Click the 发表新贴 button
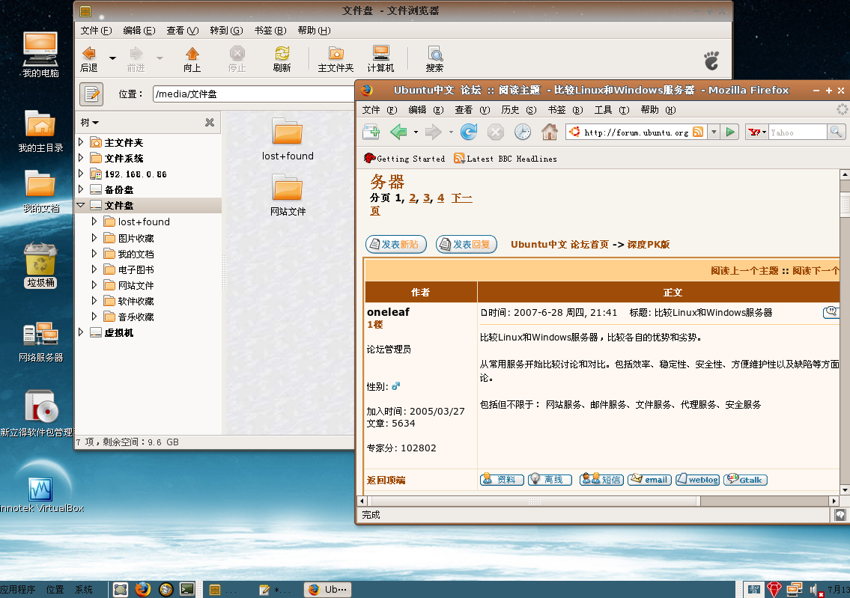 396,244
